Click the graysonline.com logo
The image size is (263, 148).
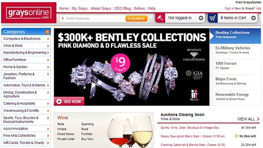29,13
